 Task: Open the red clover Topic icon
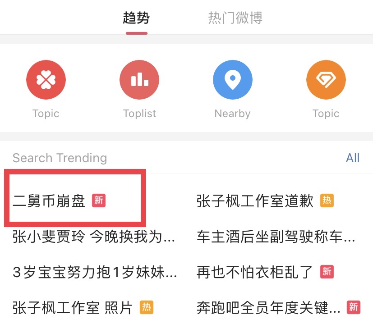(46, 80)
